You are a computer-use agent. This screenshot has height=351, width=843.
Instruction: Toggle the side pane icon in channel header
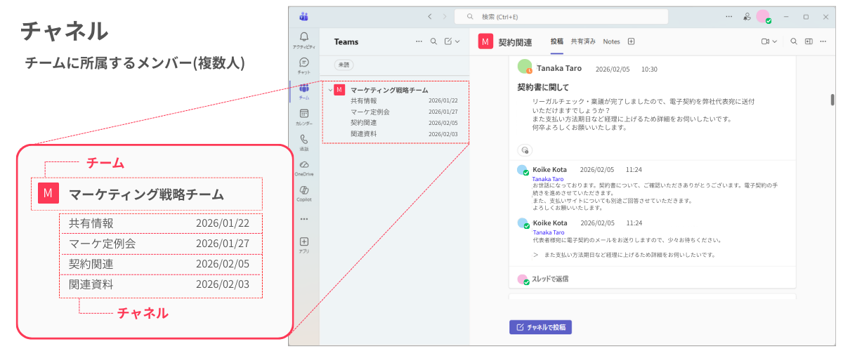point(809,41)
